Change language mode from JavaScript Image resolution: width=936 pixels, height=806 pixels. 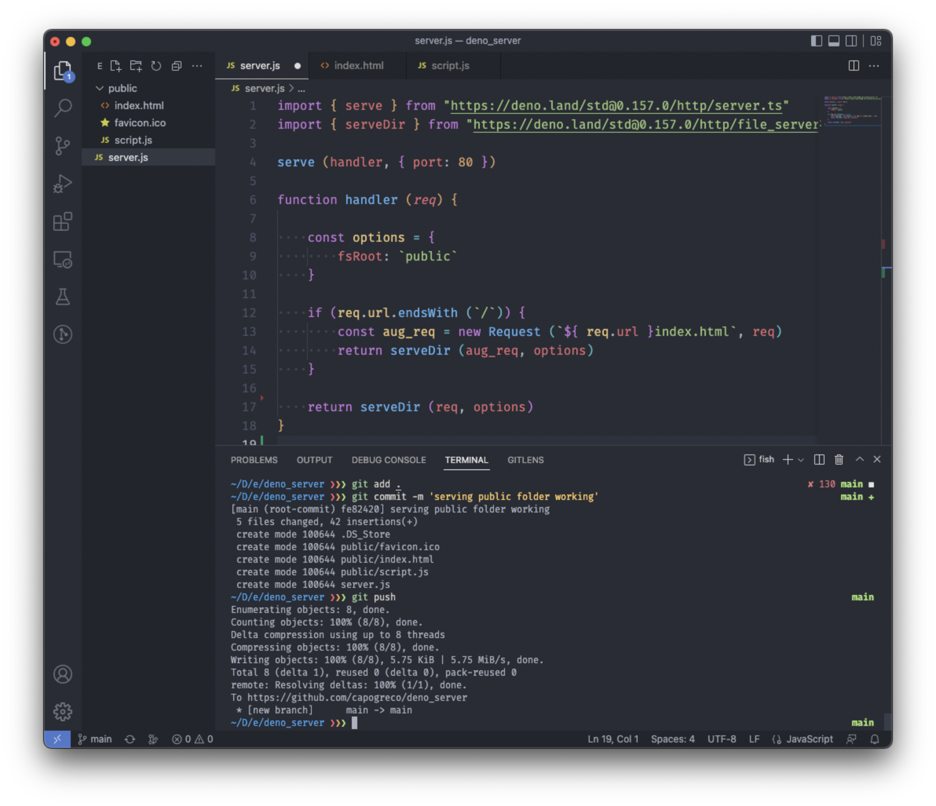(810, 740)
